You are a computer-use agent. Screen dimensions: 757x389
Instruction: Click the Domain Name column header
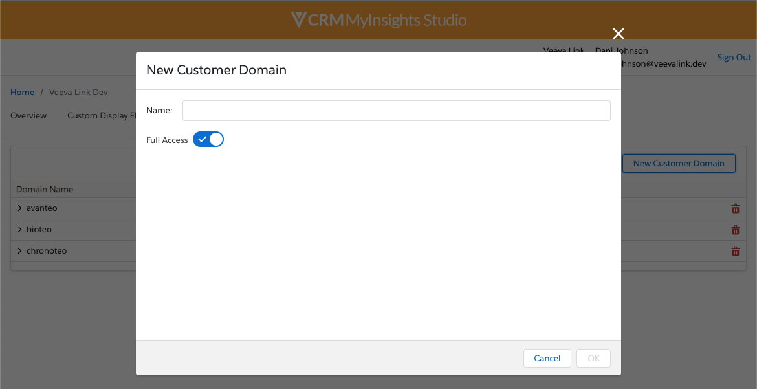(x=45, y=190)
